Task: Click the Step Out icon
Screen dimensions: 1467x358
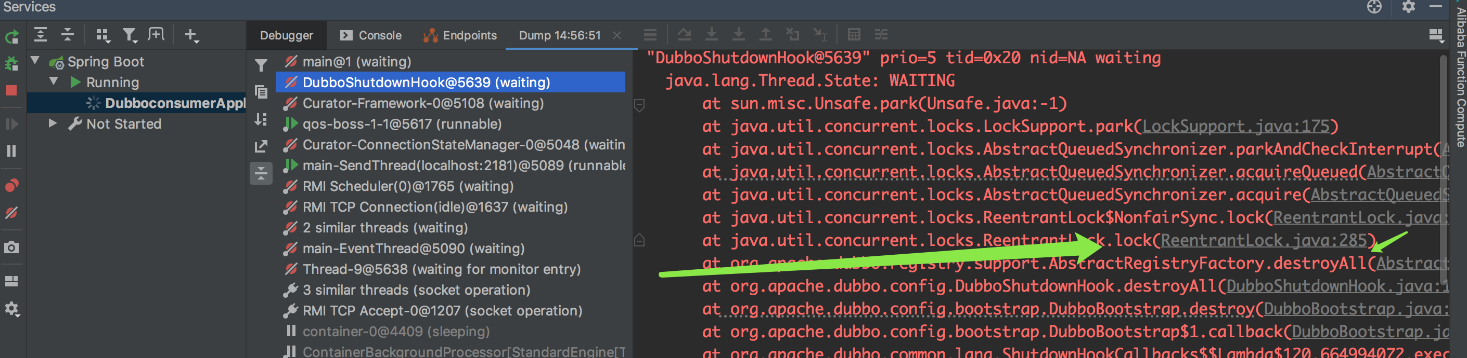Action: (766, 35)
